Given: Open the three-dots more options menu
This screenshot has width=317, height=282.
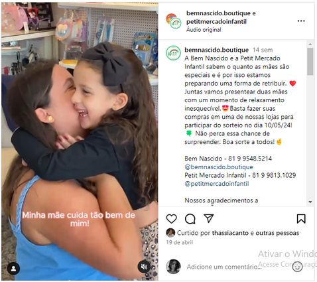Looking at the screenshot, I should coord(301,21).
